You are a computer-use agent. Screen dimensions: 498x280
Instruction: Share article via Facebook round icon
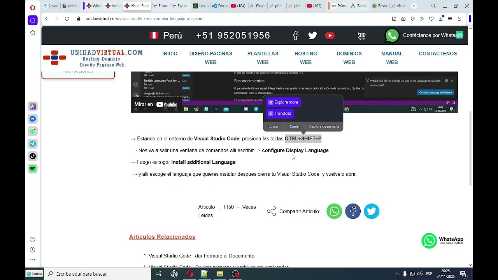(x=353, y=211)
